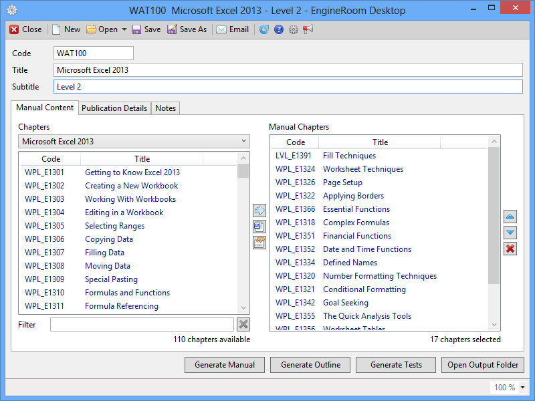
Task: Click Chapters list scroll down arrow
Action: [x=243, y=307]
